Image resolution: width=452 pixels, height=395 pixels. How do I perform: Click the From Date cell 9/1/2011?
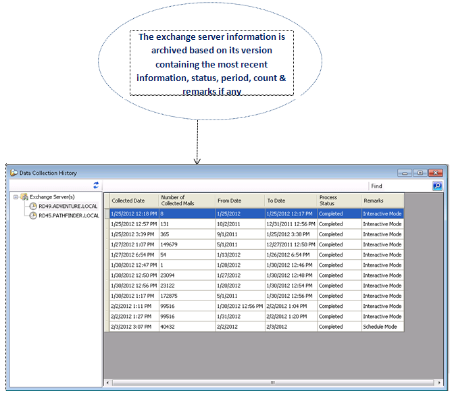[240, 234]
